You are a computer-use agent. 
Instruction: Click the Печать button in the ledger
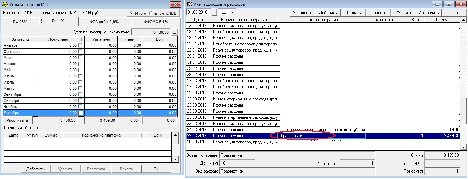coord(454,13)
